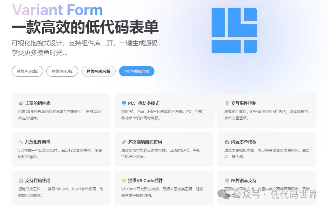Click description text 提供PC、Pad、H5三种表单设计布局
The image size is (328, 208).
point(162,115)
